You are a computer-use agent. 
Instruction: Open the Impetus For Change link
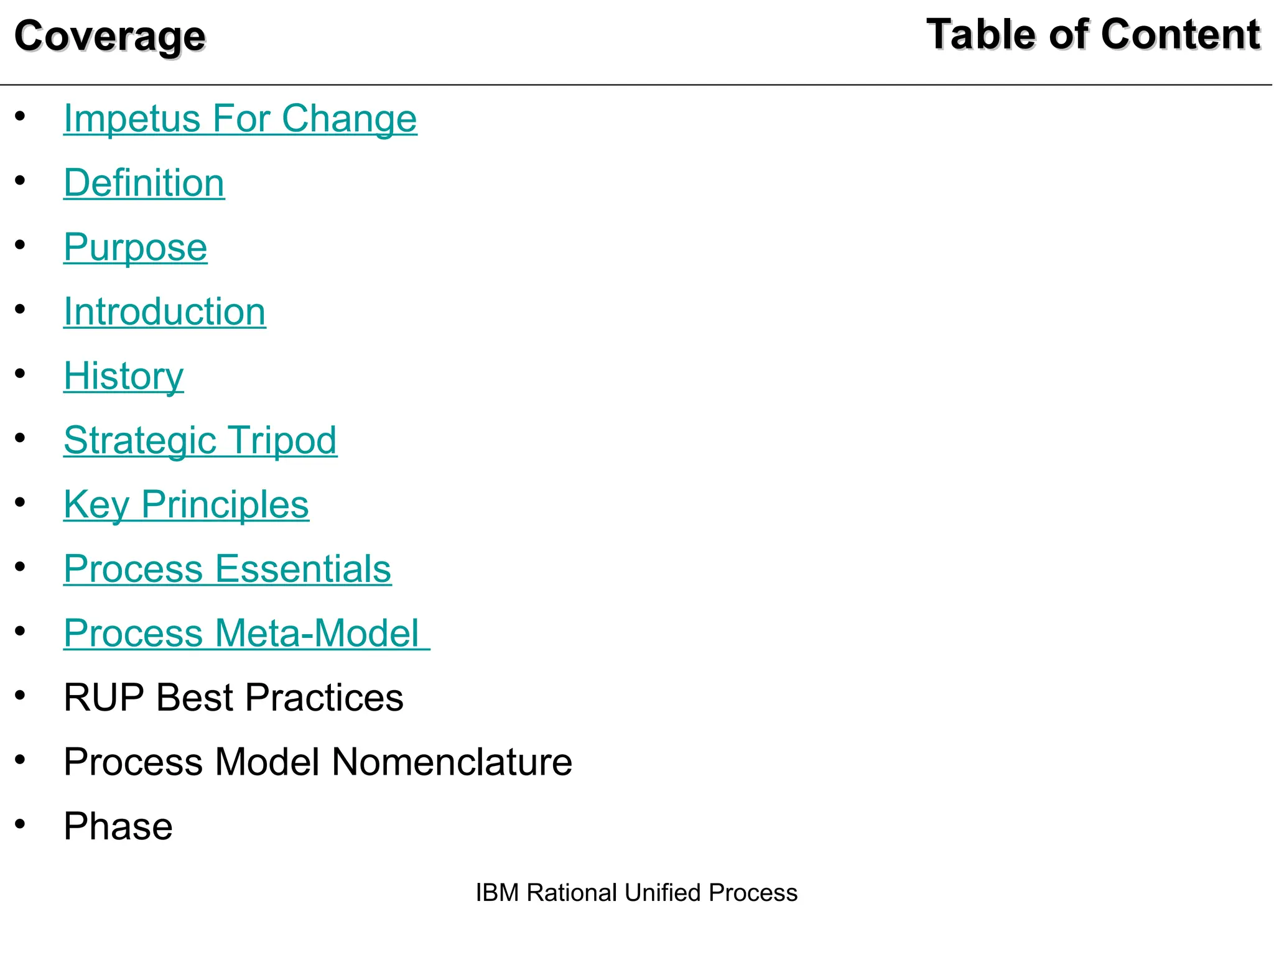(x=240, y=118)
